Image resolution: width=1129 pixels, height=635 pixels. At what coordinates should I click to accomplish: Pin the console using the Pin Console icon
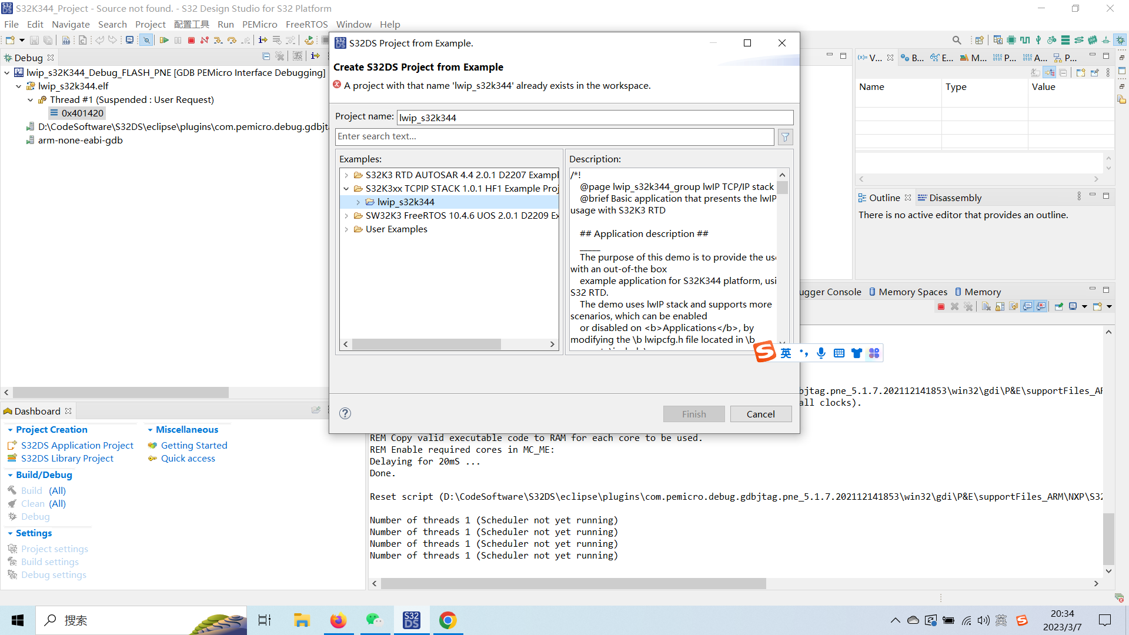point(1058,306)
